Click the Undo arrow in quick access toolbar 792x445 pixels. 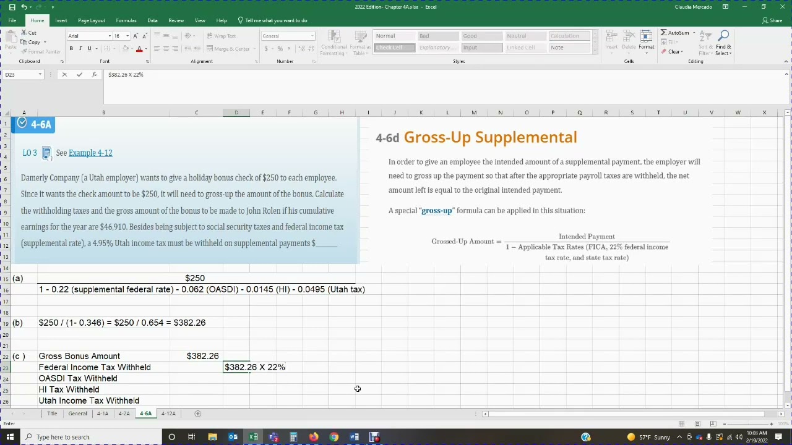coord(24,7)
